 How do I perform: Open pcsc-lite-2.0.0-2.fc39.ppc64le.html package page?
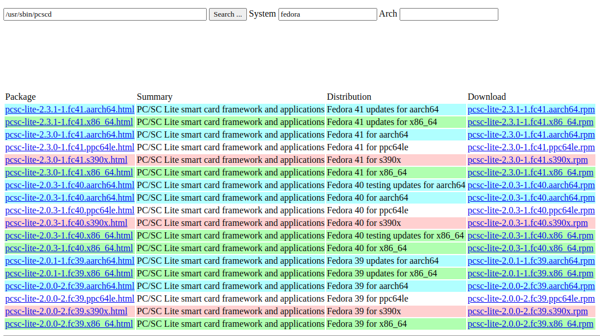click(x=69, y=299)
